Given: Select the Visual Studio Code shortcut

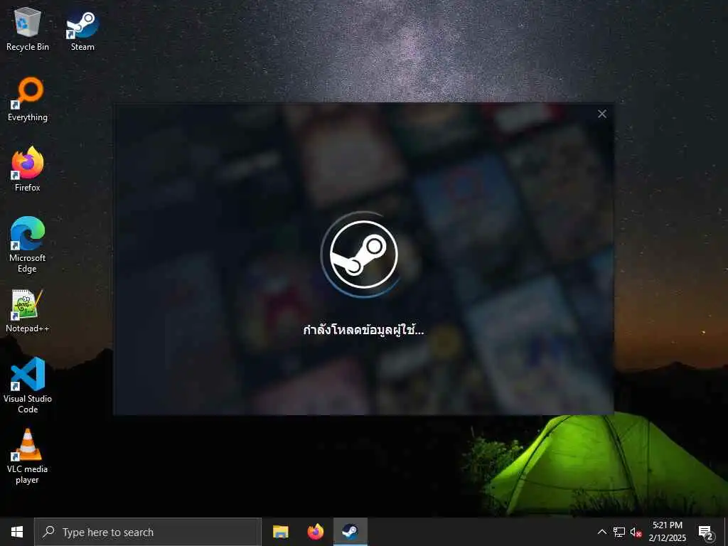Looking at the screenshot, I should [28, 385].
